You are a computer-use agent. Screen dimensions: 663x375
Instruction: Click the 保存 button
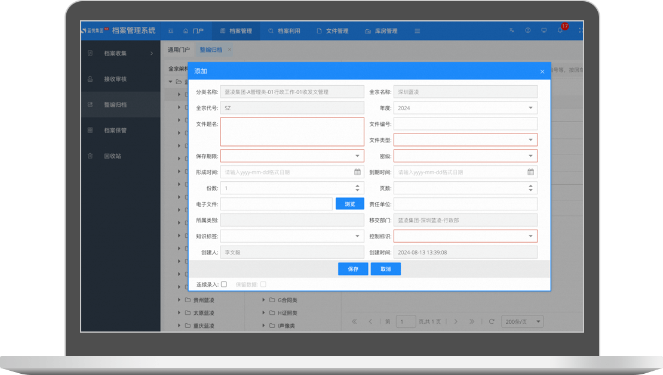click(353, 269)
